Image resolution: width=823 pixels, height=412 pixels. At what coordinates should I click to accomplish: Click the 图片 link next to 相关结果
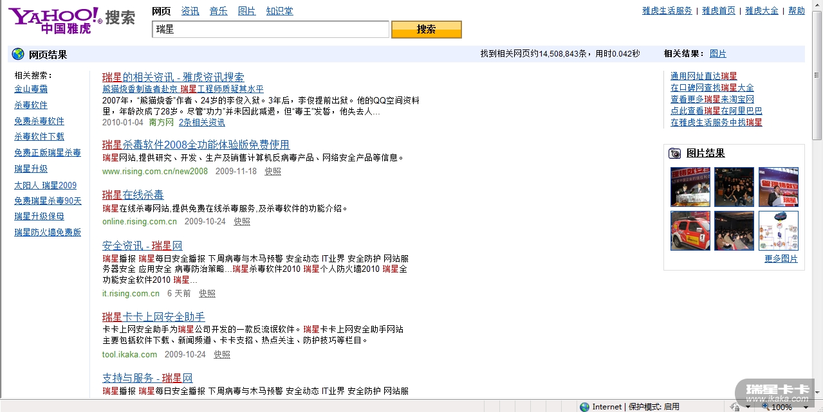tap(718, 54)
